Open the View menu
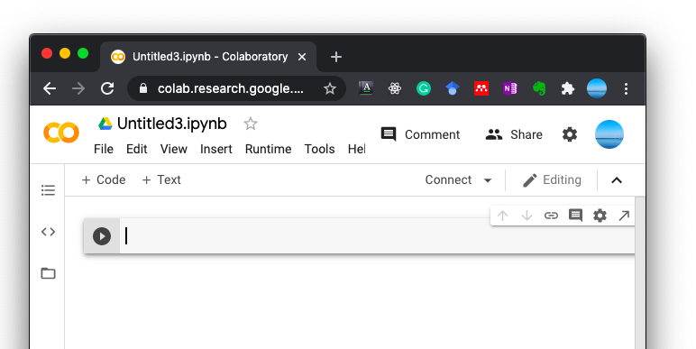Screen dimensions: 696x349 [x=174, y=149]
